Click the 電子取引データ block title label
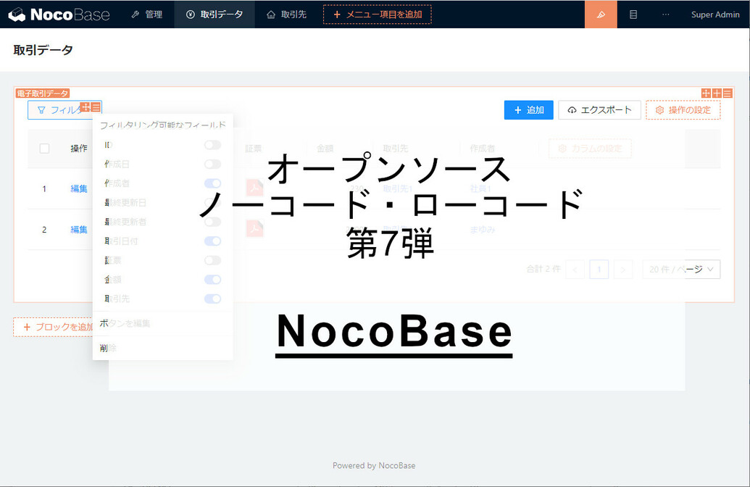 [x=43, y=93]
